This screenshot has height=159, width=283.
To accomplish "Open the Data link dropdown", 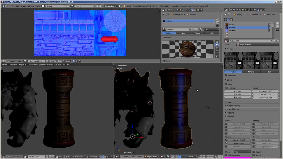I will pos(211,29).
